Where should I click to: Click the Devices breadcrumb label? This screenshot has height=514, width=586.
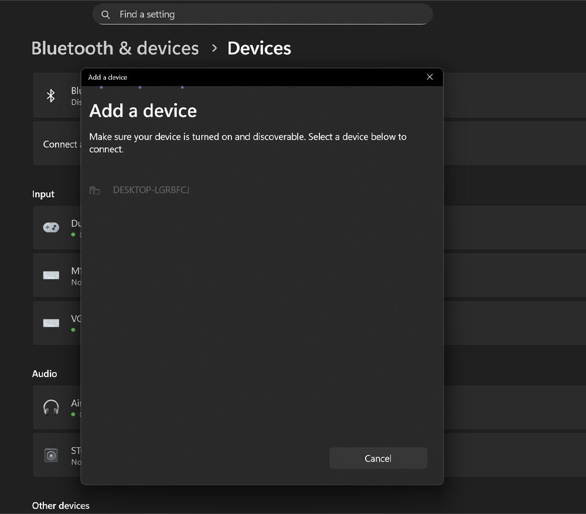pos(259,48)
